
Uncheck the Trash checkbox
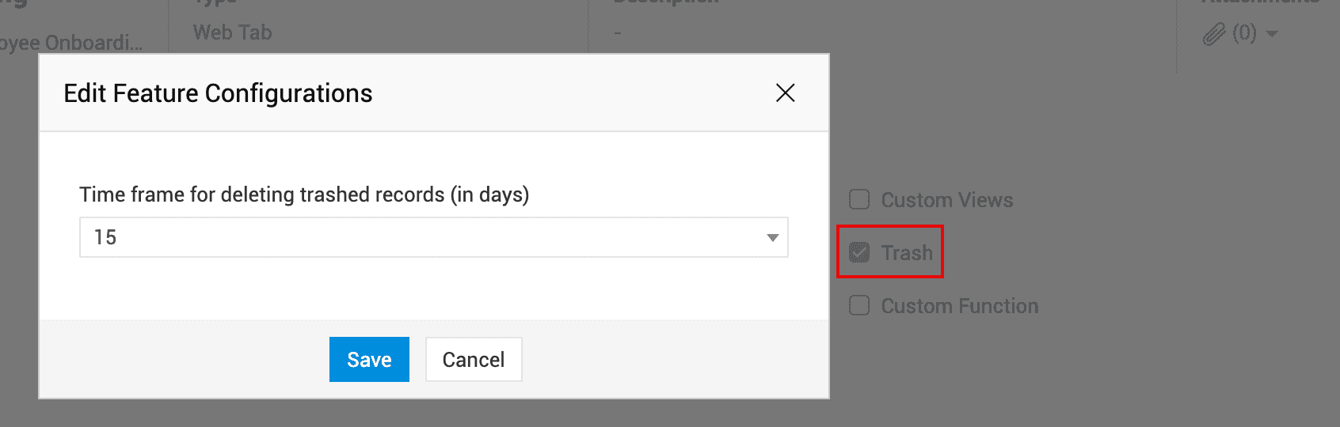[x=859, y=253]
